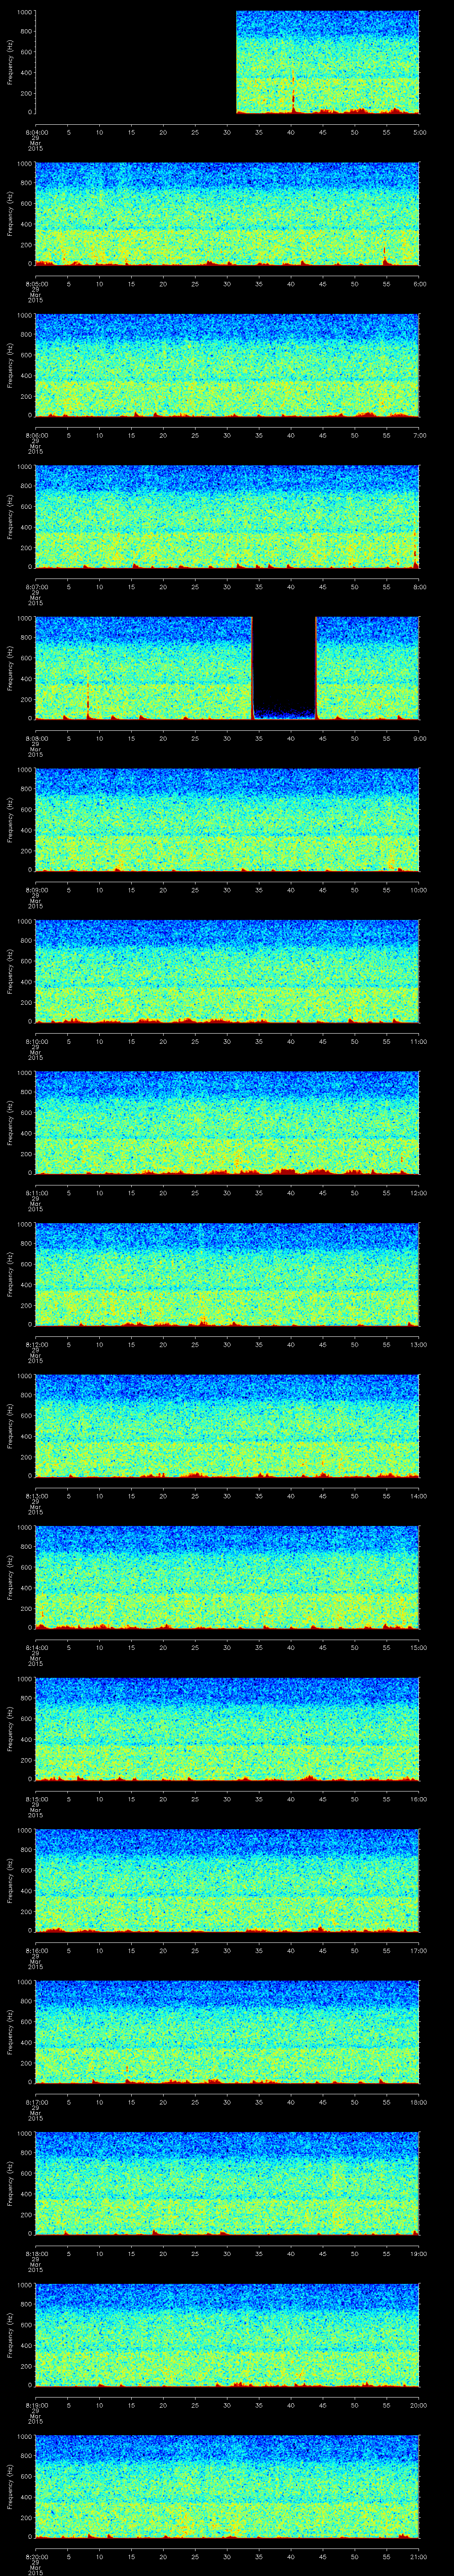
Task: Click the Frequency (Hz) label of the 8:20:00 panel
Action: point(10,2486)
